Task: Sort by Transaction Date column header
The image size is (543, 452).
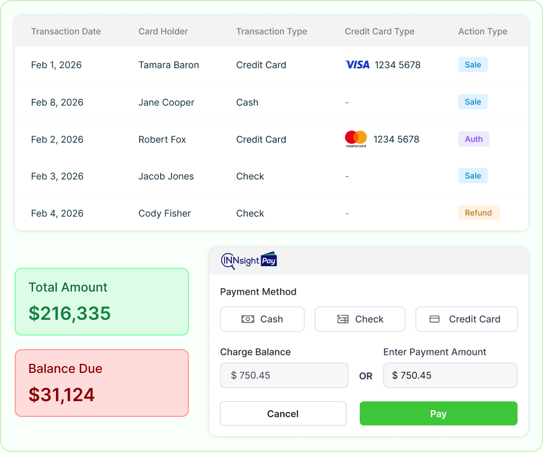Action: 66,32
